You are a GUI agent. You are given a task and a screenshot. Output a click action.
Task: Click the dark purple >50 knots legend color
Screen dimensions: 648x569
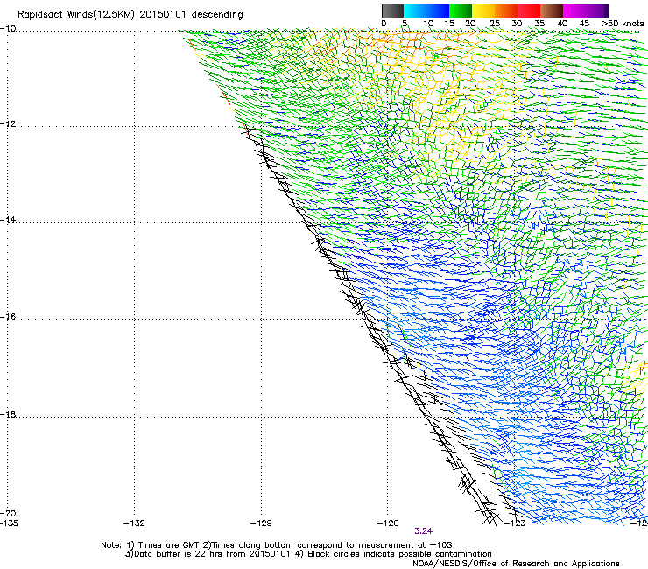606,11
